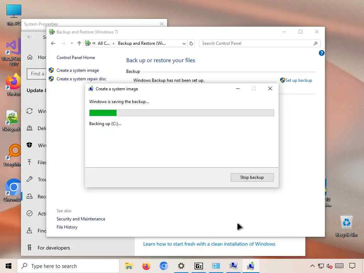This screenshot has width=364, height=273.
Task: Click the network tray icon
Action: click(321, 266)
